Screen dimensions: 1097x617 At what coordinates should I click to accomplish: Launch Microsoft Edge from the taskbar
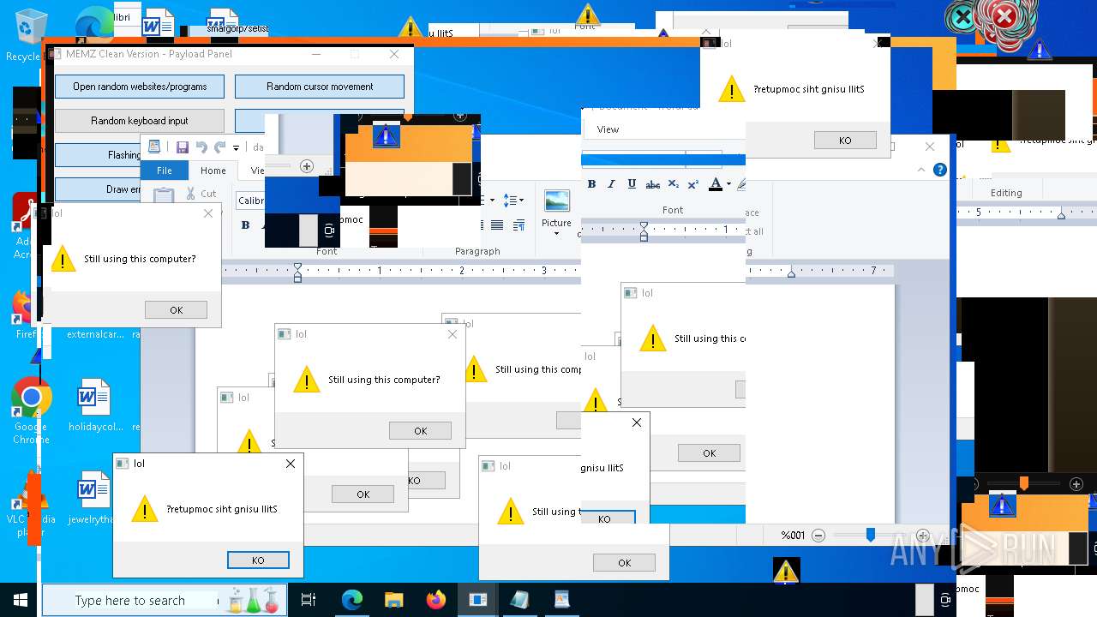tap(352, 600)
